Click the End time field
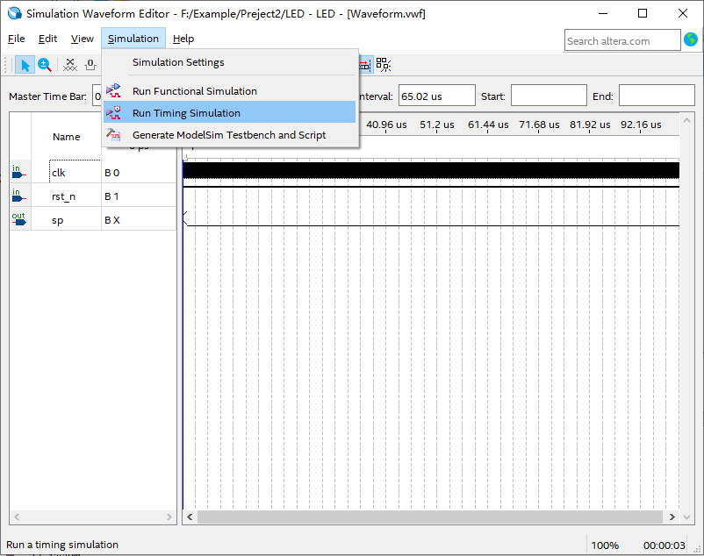The height and width of the screenshot is (556, 704). point(657,96)
